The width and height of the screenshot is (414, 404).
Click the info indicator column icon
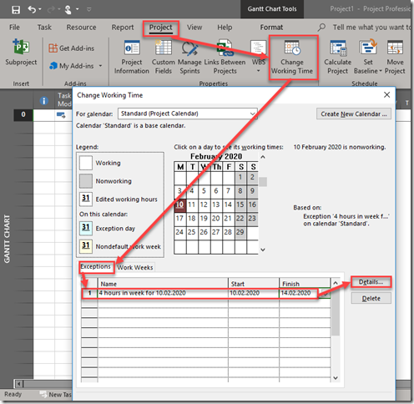(43, 101)
